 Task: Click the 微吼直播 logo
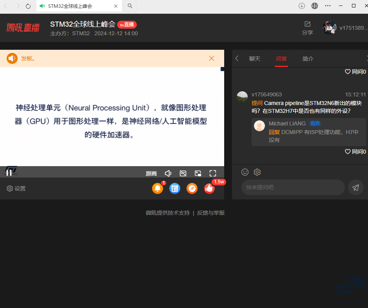(x=23, y=28)
